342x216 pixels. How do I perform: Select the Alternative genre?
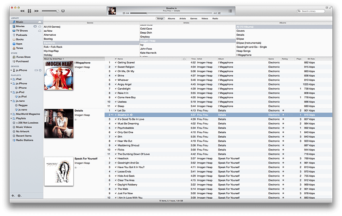coord(50,35)
